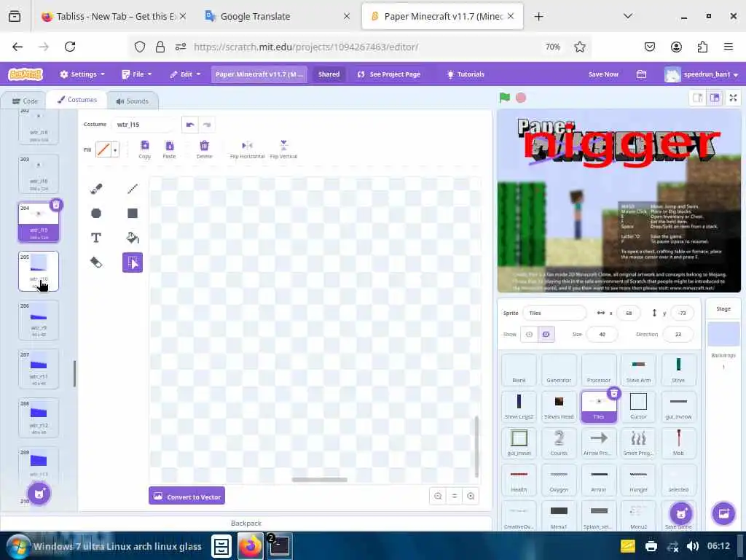Switch to Tabliss New Tab browser tab
The height and width of the screenshot is (560, 746).
[114, 16]
